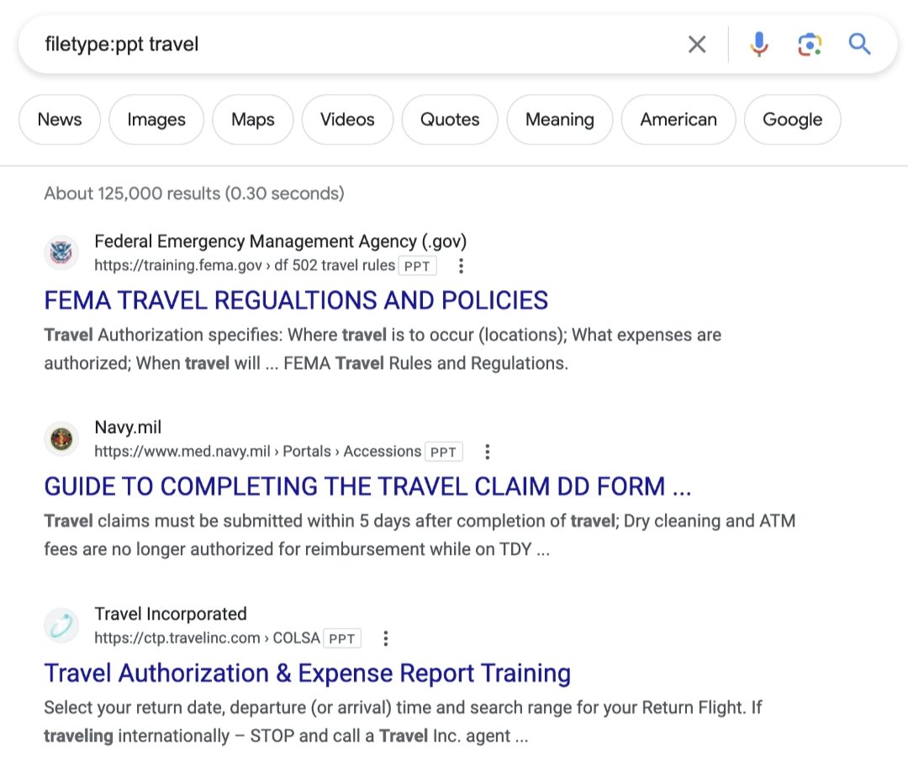Clear the search box with the X icon
Screen dimensions: 908x766
697,44
